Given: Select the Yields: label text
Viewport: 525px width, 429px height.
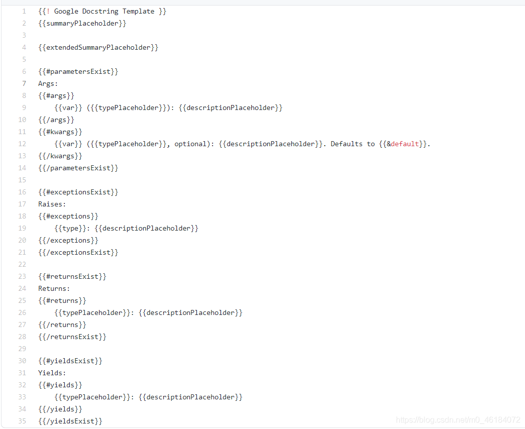Looking at the screenshot, I should tap(51, 373).
